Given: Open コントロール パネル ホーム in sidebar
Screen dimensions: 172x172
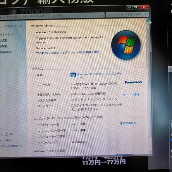Looking at the screenshot, I should (11, 26).
